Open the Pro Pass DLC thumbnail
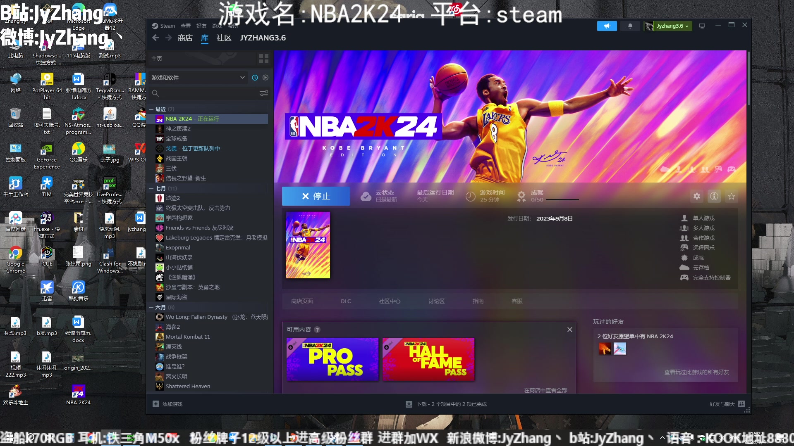The image size is (794, 446). (332, 359)
